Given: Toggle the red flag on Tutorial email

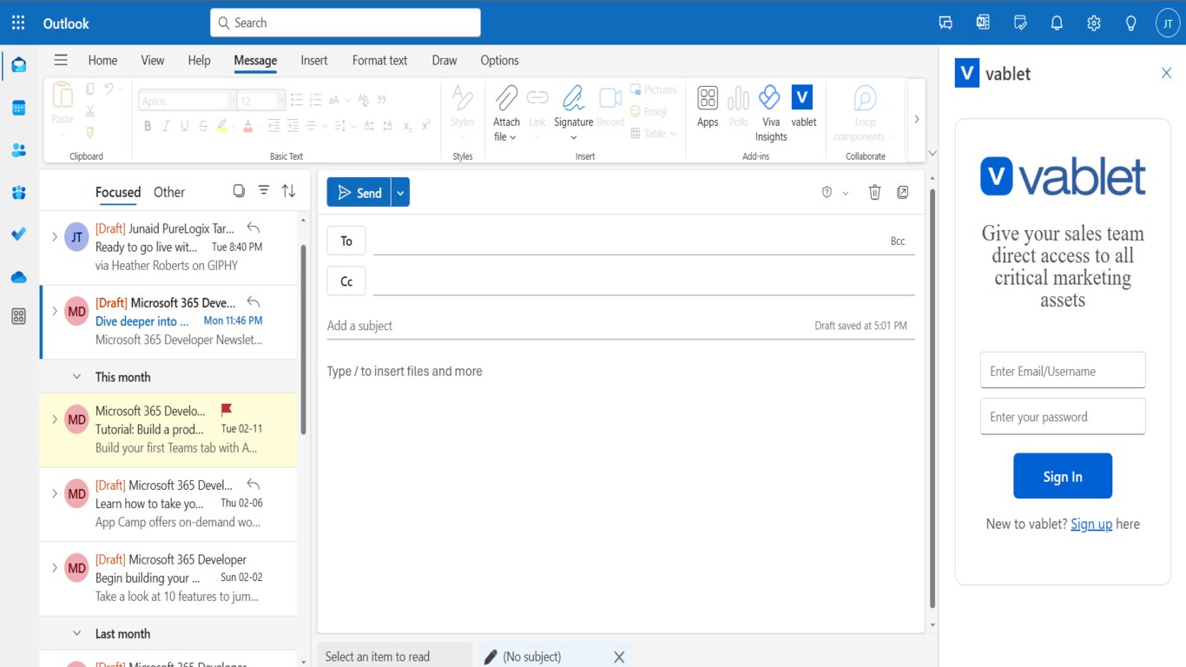Looking at the screenshot, I should click(x=227, y=409).
